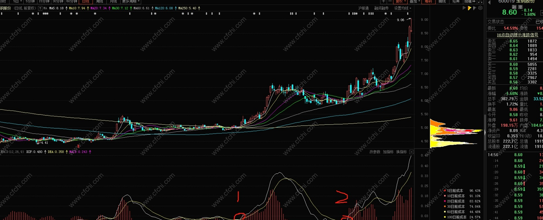Toggle fullscreen chart icon
Screen dimensions: 543x220
pyautogui.click(x=480, y=1)
